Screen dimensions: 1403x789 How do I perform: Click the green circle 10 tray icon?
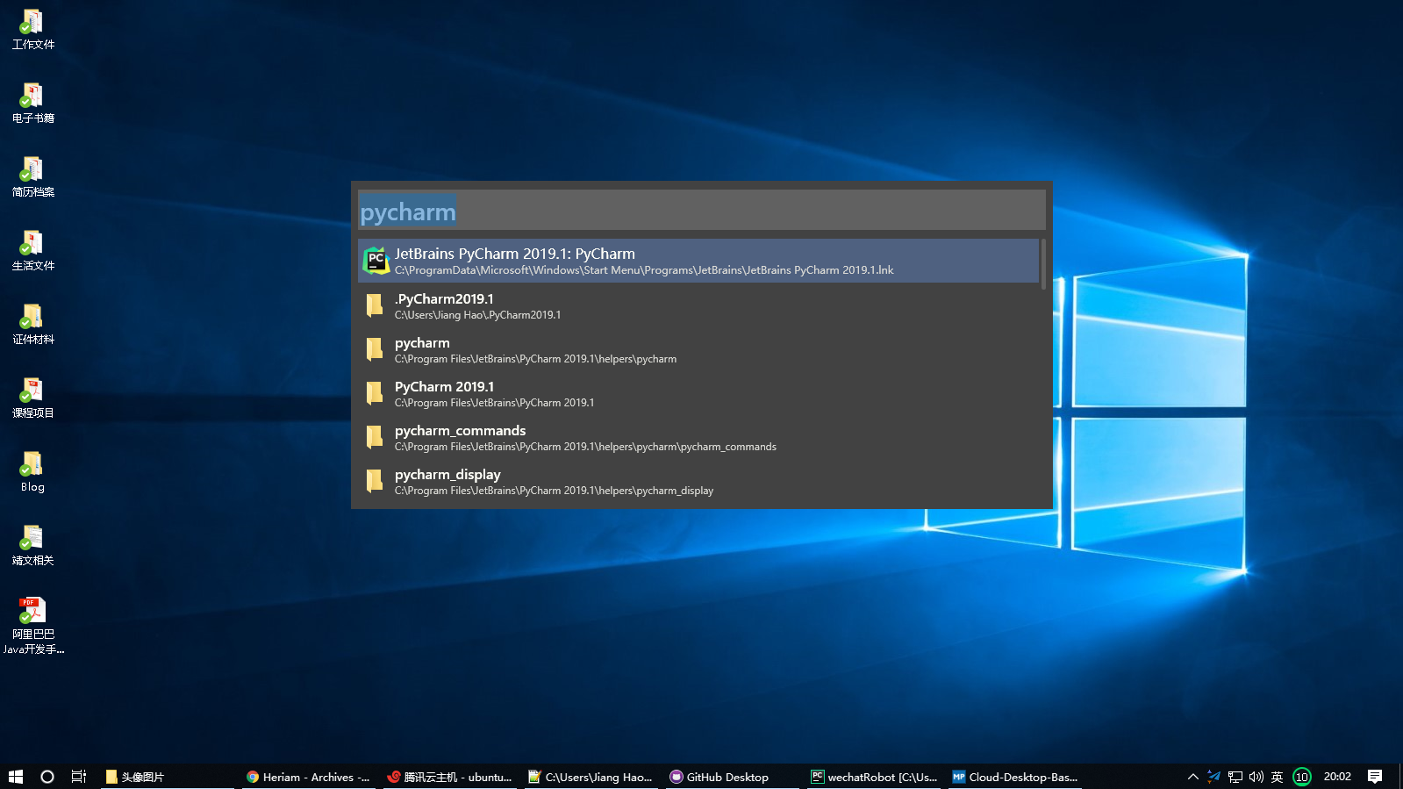pyautogui.click(x=1302, y=777)
